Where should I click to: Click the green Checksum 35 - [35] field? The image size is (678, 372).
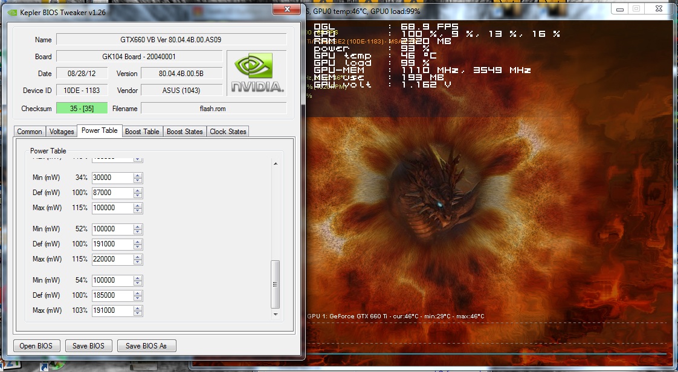(x=82, y=109)
